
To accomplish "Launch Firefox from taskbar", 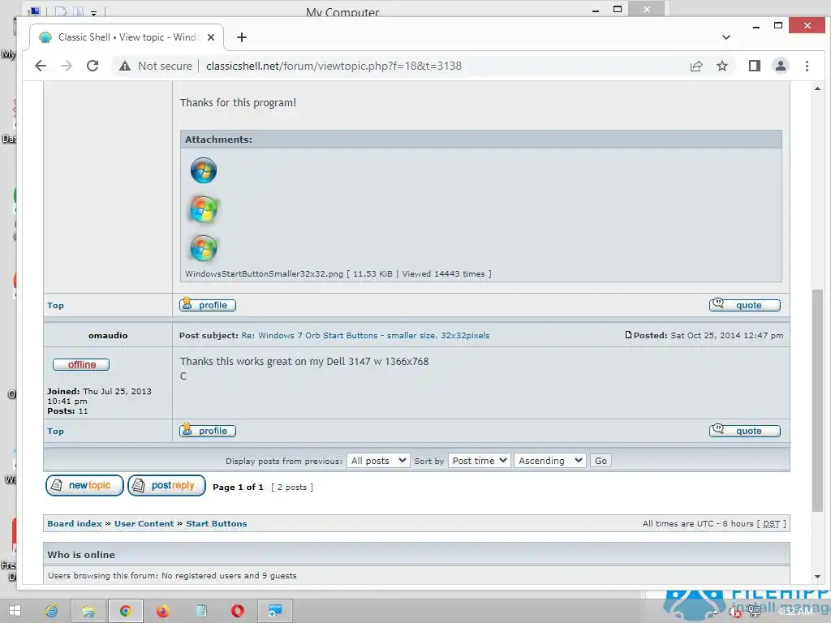I will pyautogui.click(x=162, y=611).
